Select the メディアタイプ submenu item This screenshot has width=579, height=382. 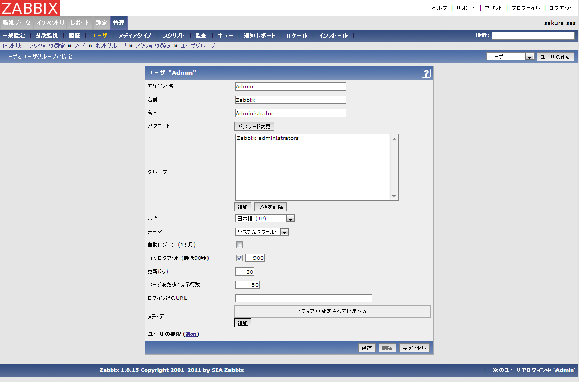coord(135,36)
